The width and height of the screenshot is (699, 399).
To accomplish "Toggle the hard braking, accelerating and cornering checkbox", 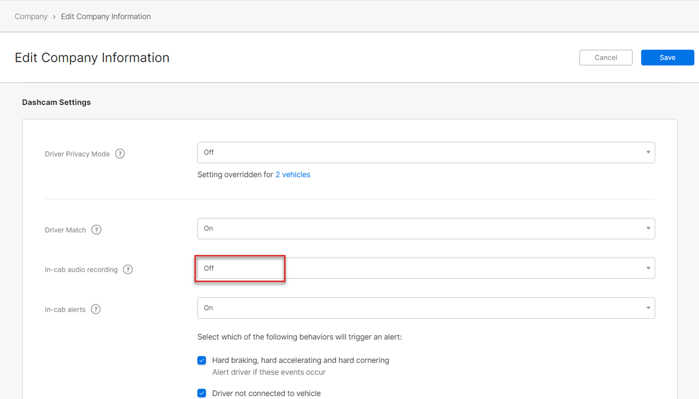I will click(x=202, y=360).
